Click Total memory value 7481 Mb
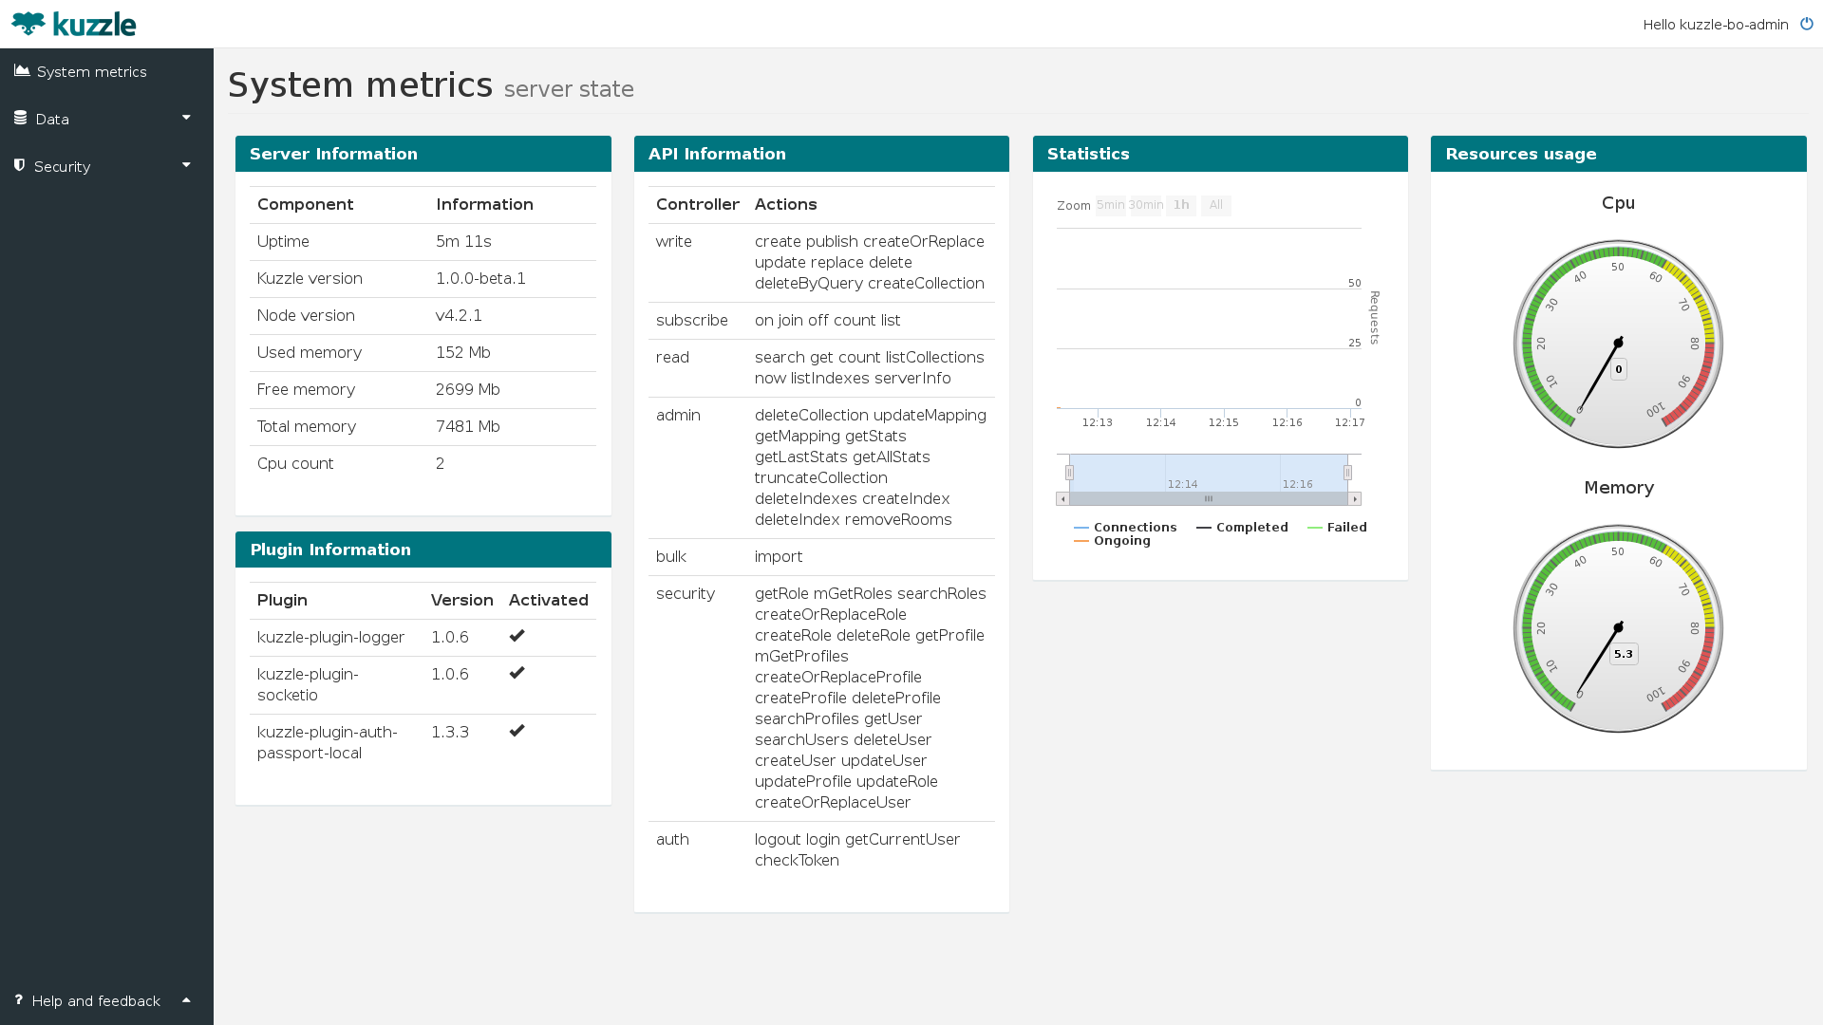This screenshot has width=1823, height=1025. point(468,427)
